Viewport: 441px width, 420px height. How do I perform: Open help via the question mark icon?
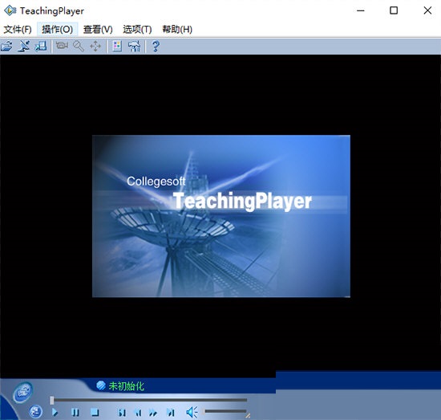(x=156, y=47)
